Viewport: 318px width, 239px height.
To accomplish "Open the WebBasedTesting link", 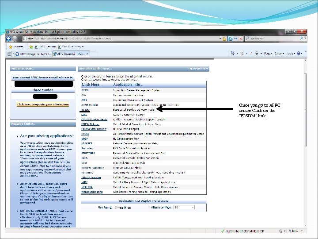I will pos(92,192).
